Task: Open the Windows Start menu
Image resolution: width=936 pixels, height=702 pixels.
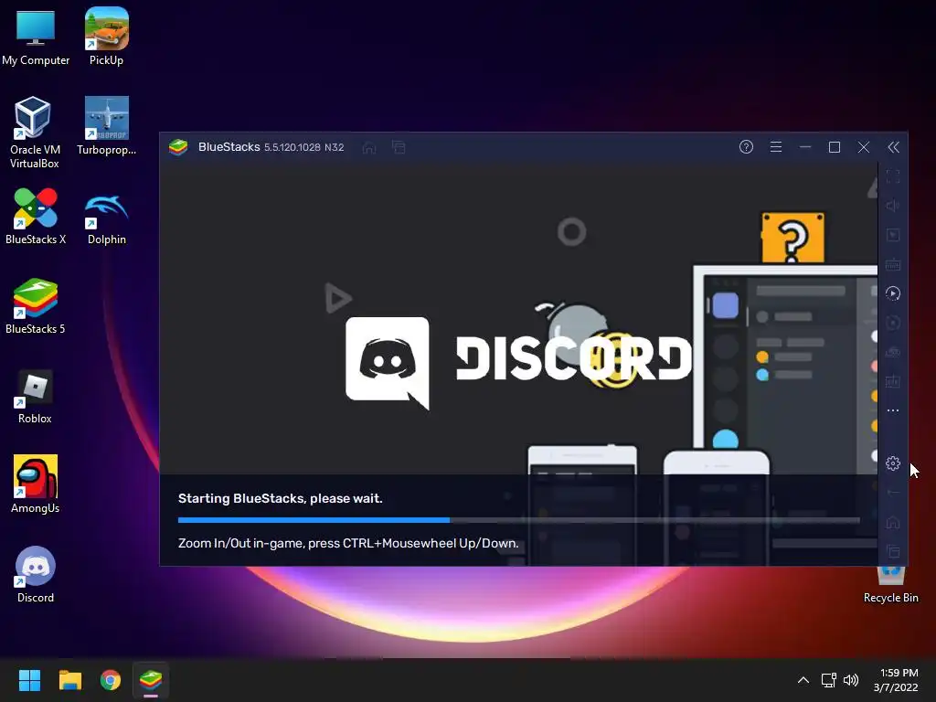Action: coord(29,680)
